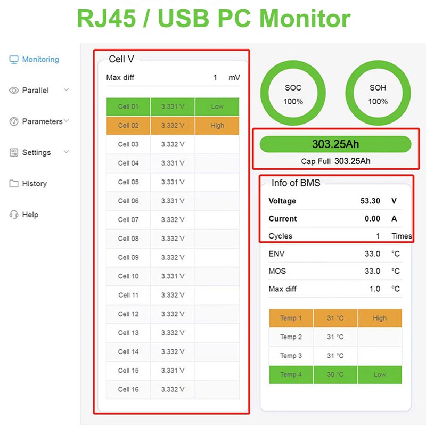426x426 pixels.
Task: Click the 3.331 V value of Cell 01
Action: click(x=173, y=107)
